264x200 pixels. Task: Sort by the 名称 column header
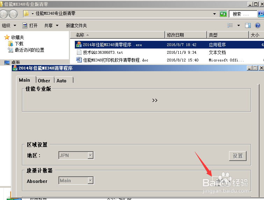coord(117,35)
